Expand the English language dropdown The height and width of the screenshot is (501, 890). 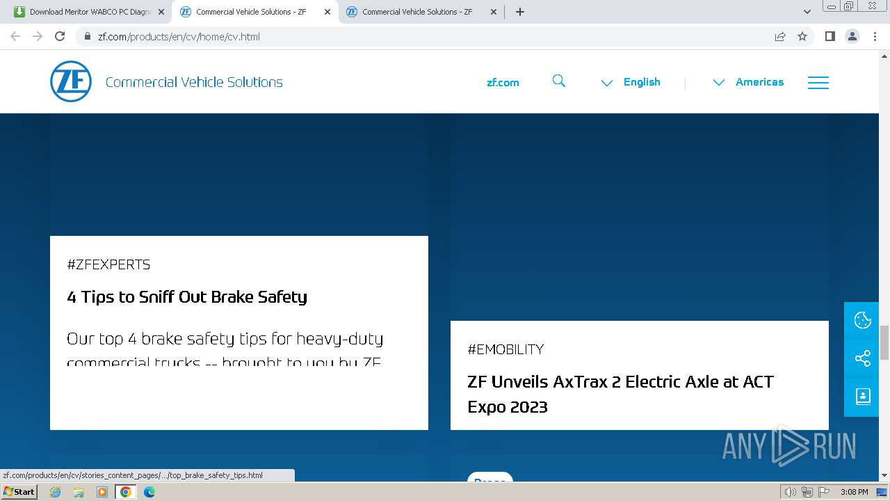pyautogui.click(x=631, y=82)
